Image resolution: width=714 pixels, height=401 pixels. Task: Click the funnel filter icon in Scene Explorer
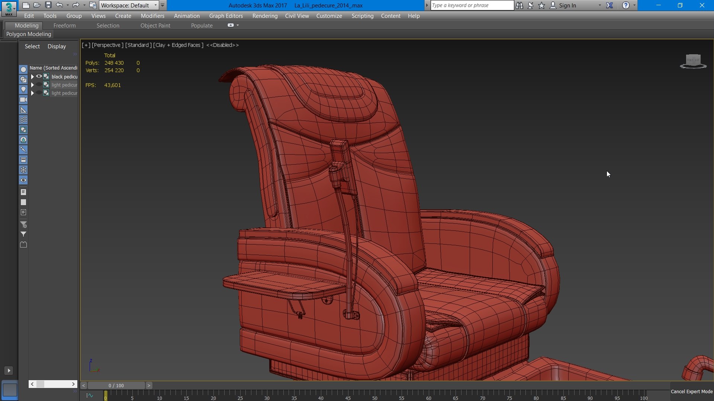[x=23, y=234]
